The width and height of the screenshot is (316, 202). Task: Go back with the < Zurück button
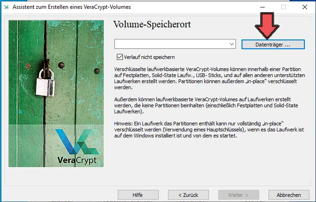click(x=188, y=195)
